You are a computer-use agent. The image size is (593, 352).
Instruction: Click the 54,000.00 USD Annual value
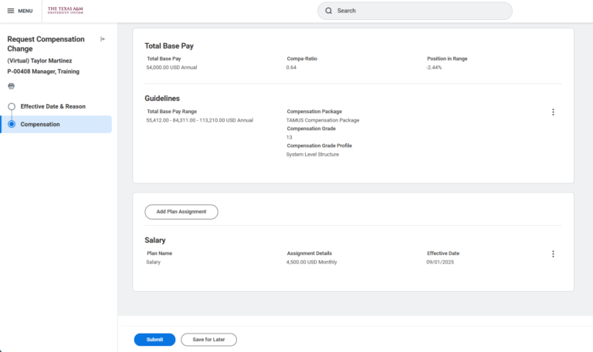pyautogui.click(x=171, y=68)
